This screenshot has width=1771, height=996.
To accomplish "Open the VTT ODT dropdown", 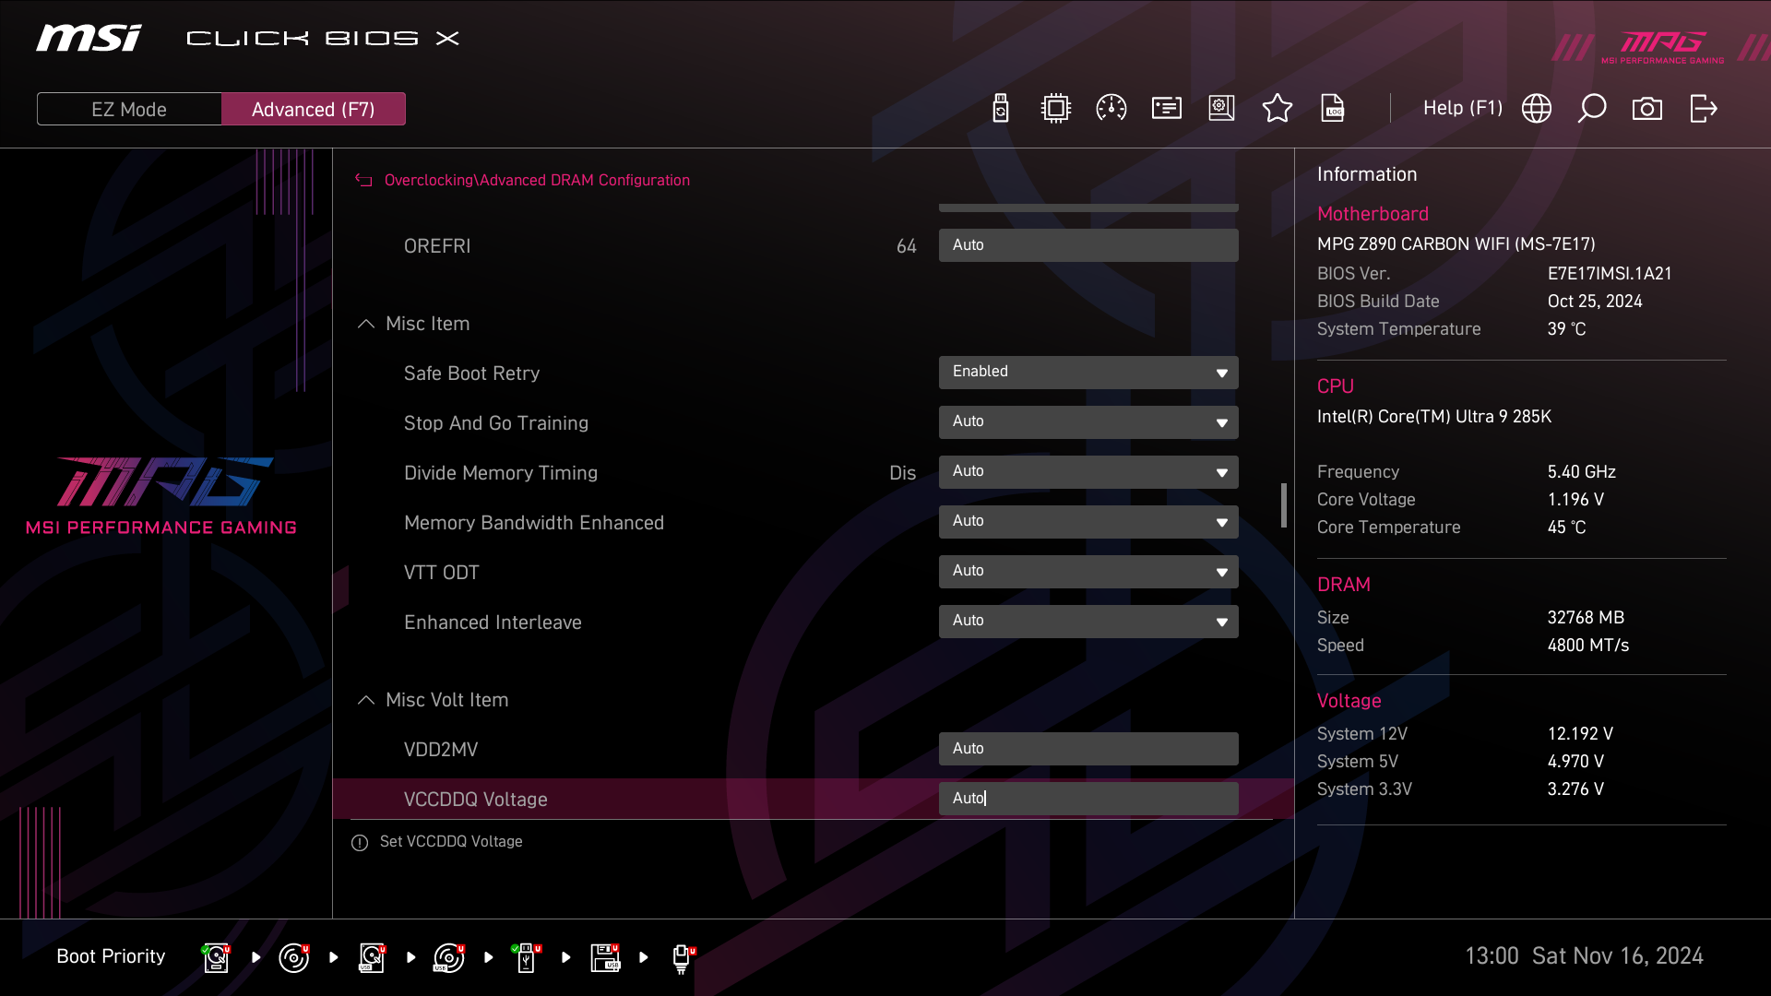I will click(1088, 572).
